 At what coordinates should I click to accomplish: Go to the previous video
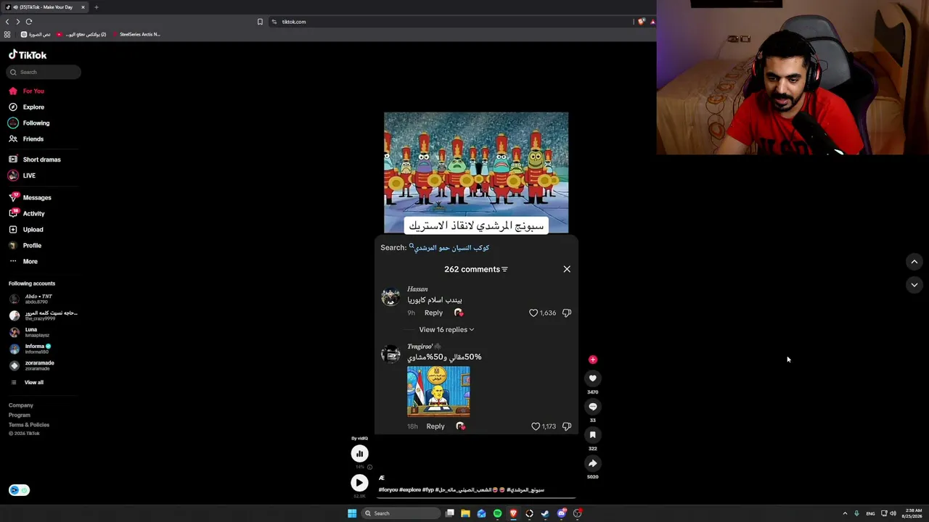[914, 262]
